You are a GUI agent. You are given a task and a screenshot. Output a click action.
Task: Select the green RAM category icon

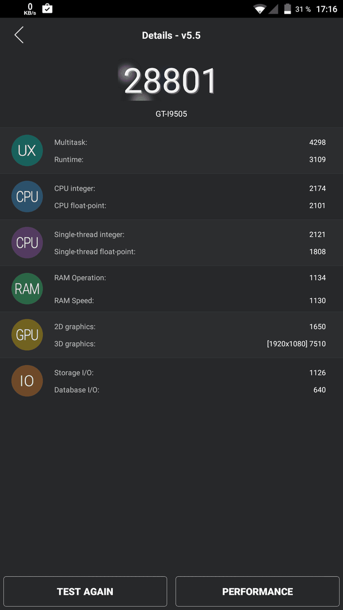27,289
